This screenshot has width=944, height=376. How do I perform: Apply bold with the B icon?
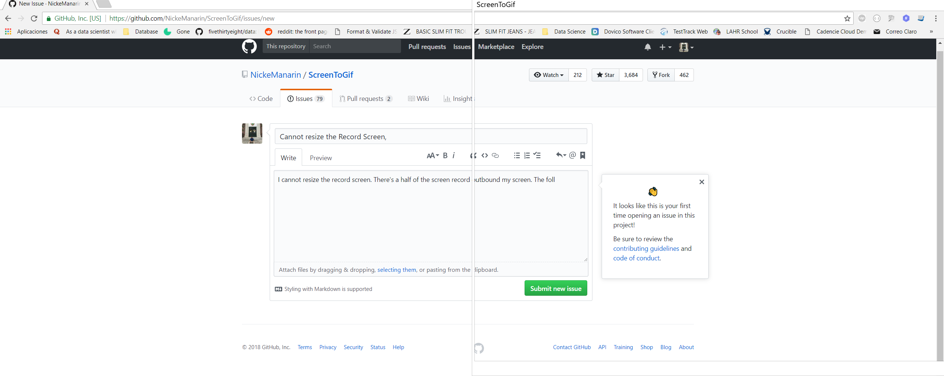(x=445, y=155)
